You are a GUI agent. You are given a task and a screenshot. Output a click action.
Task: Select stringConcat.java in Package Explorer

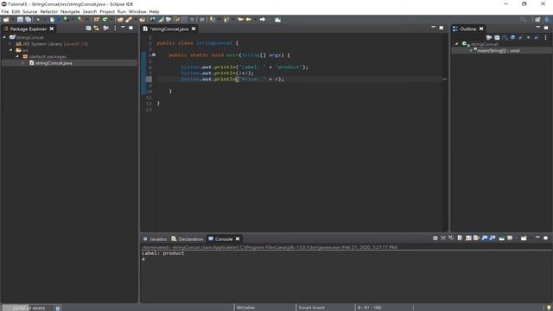[54, 63]
